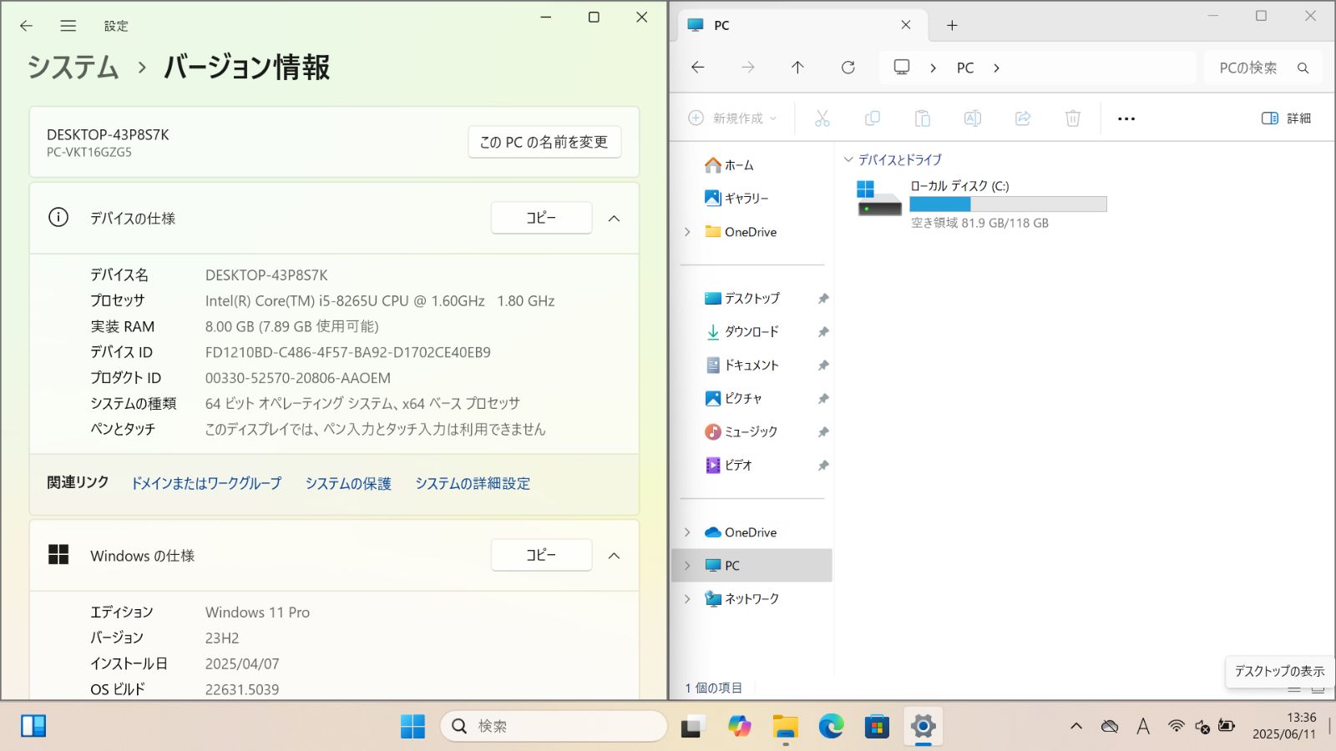Open Windows Start menu

(412, 726)
